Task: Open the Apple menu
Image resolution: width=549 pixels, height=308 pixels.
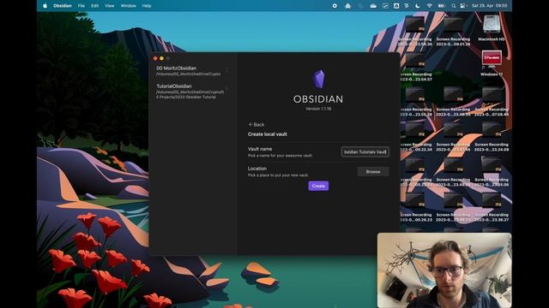Action: click(x=45, y=6)
